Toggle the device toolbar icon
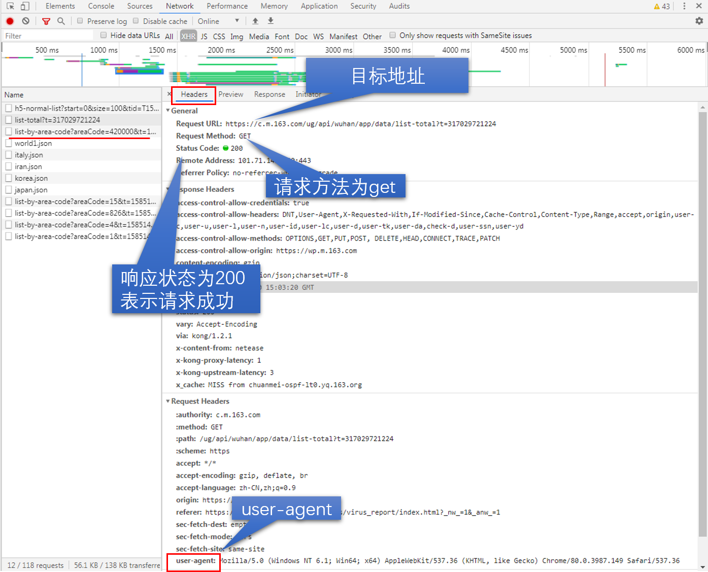708x572 pixels. pos(25,6)
